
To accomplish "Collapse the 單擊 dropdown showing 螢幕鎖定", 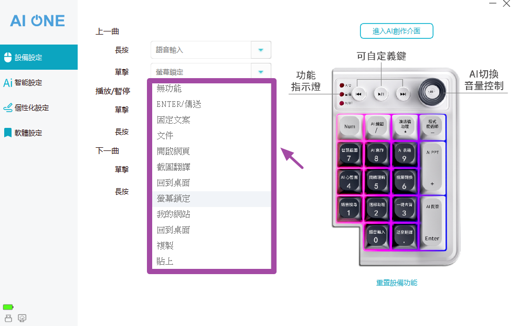I will [x=260, y=71].
